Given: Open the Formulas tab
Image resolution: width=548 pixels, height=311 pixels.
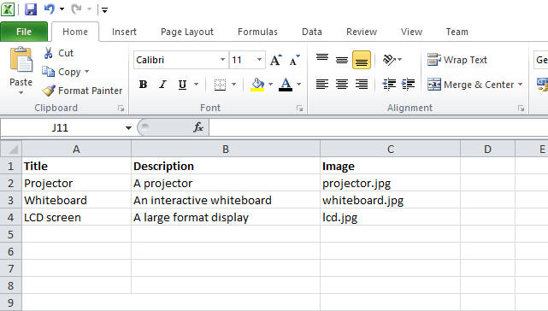Looking at the screenshot, I should click(x=257, y=32).
